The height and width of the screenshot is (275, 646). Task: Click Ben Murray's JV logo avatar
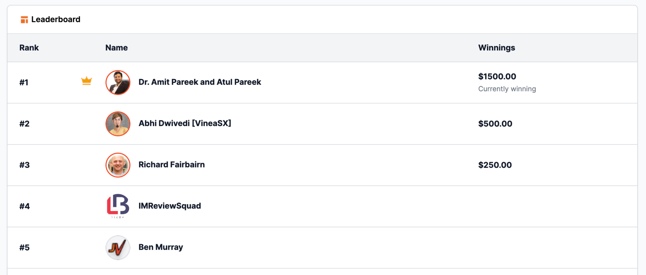tap(118, 248)
